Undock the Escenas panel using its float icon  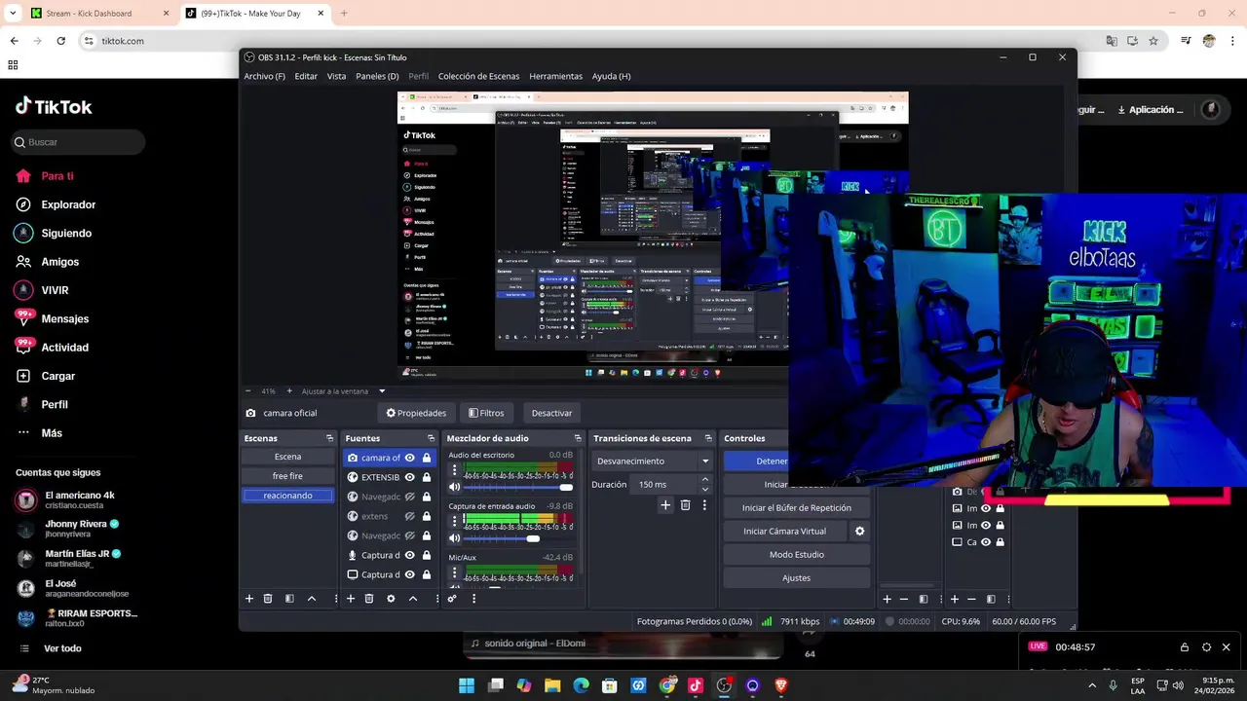point(329,438)
